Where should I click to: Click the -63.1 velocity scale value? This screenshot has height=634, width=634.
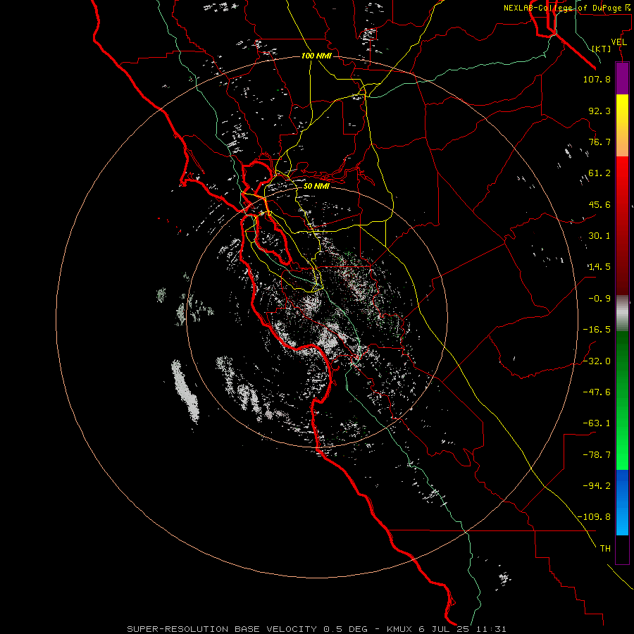pyautogui.click(x=597, y=423)
